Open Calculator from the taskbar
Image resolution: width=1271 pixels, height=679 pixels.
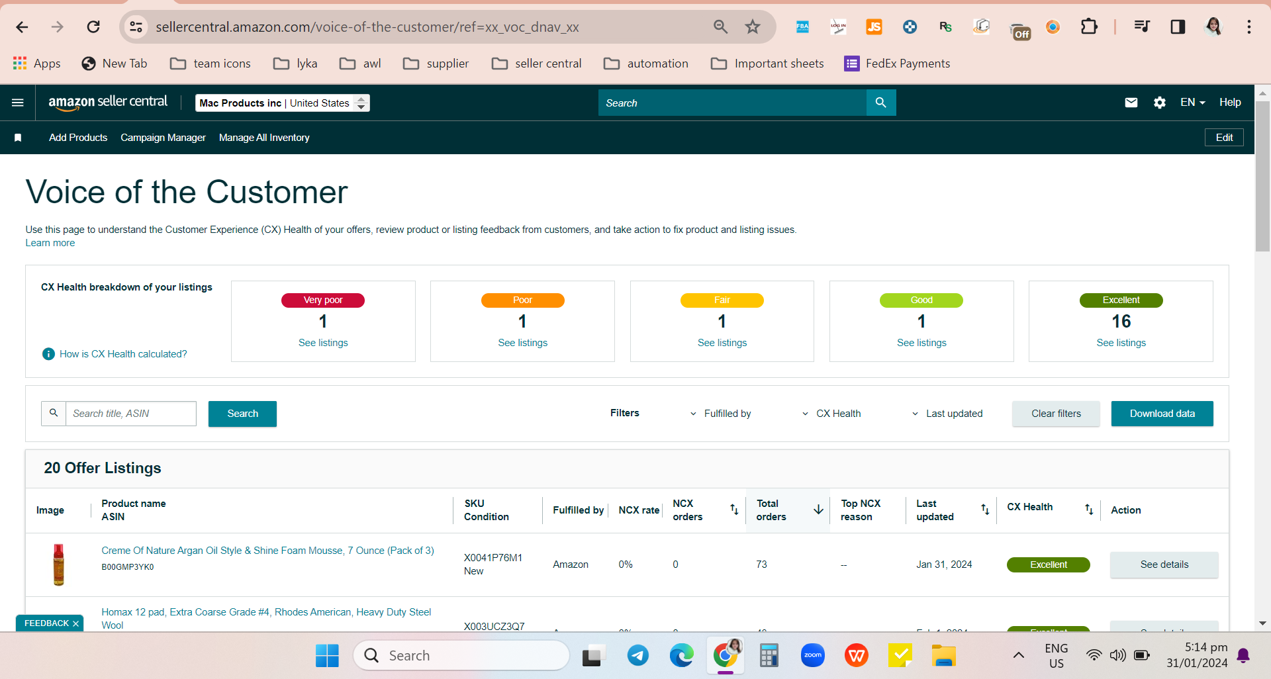769,656
